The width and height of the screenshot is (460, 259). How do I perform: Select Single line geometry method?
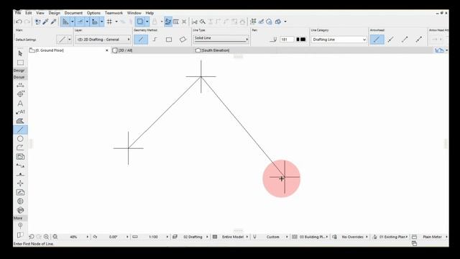141,40
